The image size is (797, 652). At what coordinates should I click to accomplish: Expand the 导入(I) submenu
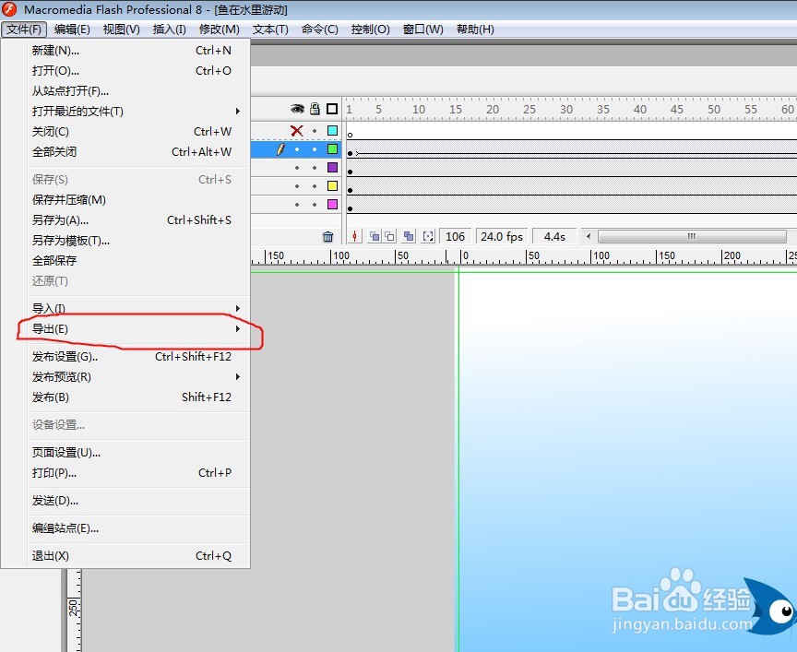[137, 308]
